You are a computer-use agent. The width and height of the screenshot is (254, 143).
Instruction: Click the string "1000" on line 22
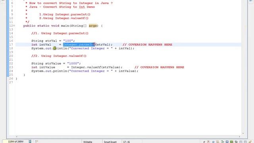(73, 64)
